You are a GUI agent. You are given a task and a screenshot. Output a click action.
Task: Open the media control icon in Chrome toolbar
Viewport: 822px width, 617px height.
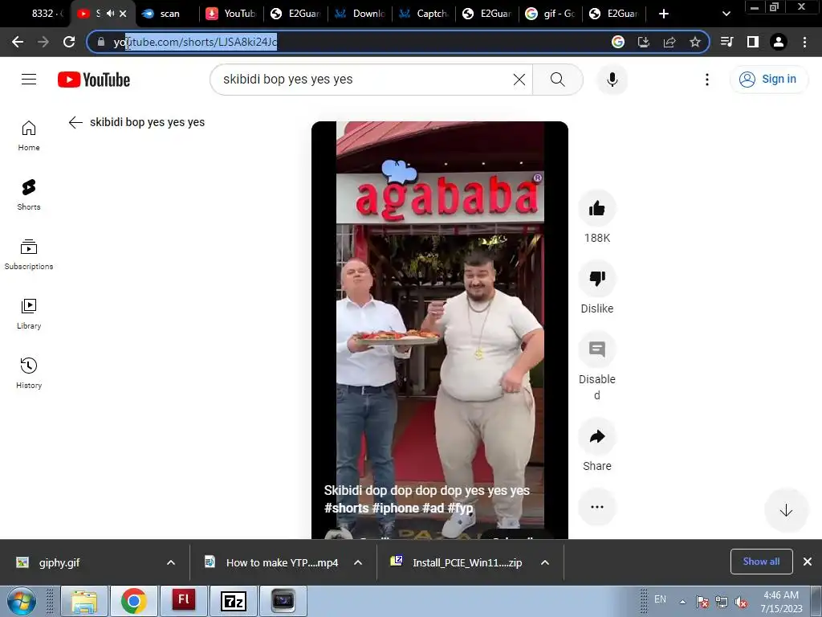click(726, 42)
